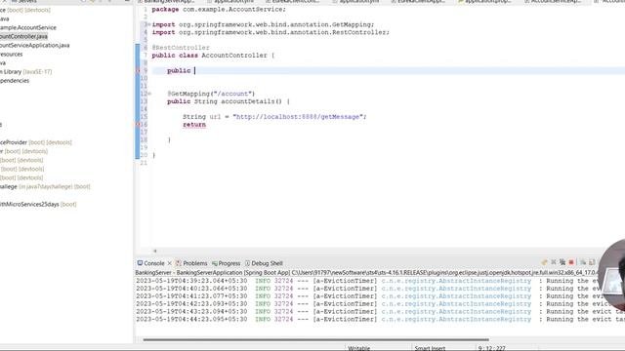The height and width of the screenshot is (351, 625).
Task: Click the console log line timestamped 04:39:23.064
Action: pyautogui.click(x=380, y=281)
